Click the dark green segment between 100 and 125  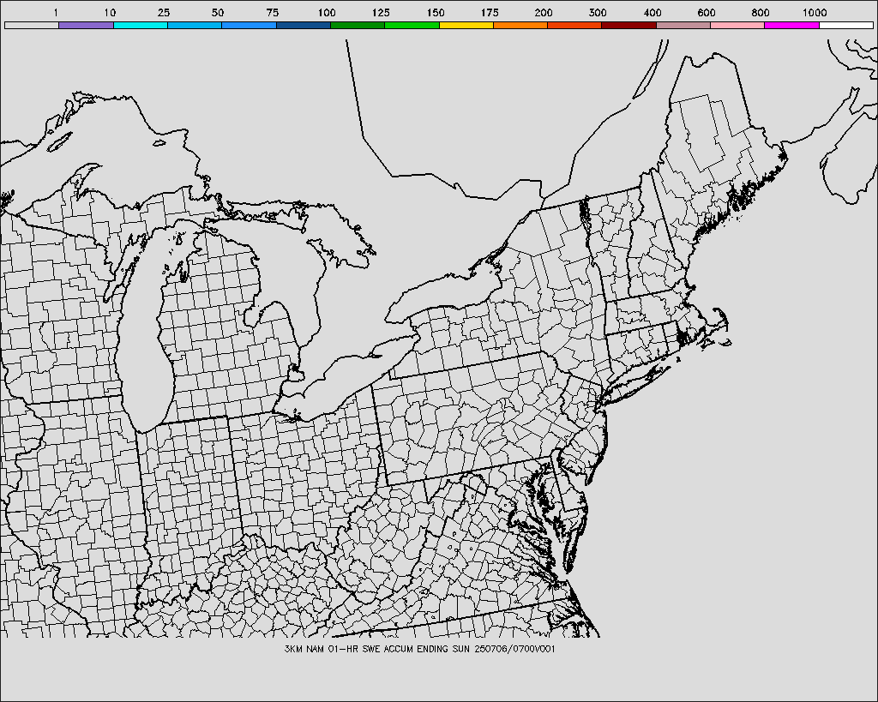click(358, 25)
